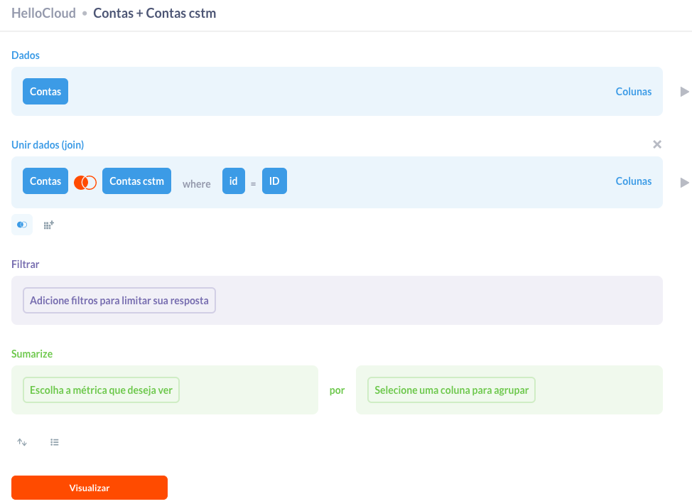Click the join type Venn diagram icon

tap(85, 182)
